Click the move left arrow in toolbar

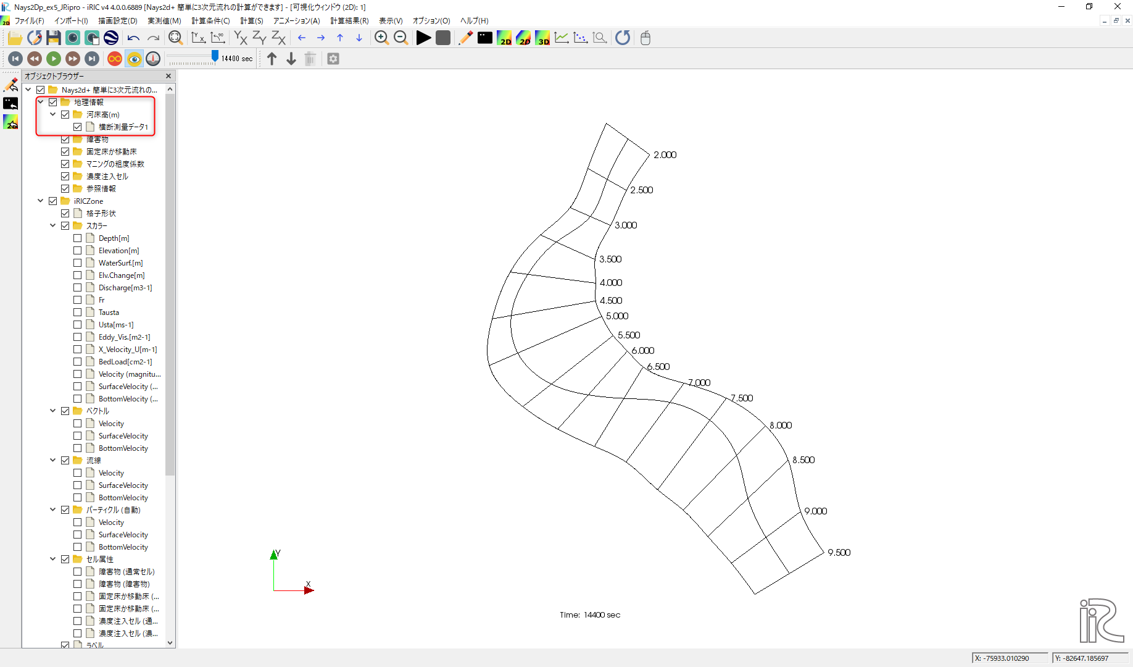click(x=302, y=38)
